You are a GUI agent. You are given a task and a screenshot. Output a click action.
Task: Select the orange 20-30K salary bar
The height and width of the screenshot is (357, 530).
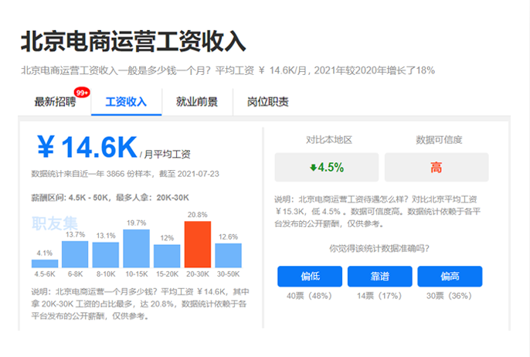coord(197,245)
